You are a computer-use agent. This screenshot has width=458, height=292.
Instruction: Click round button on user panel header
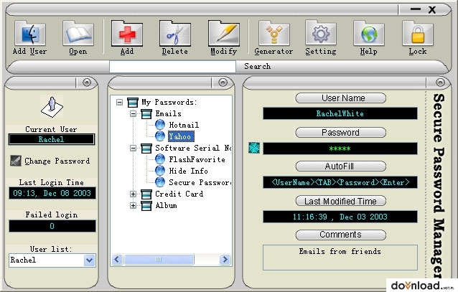pos(87,83)
